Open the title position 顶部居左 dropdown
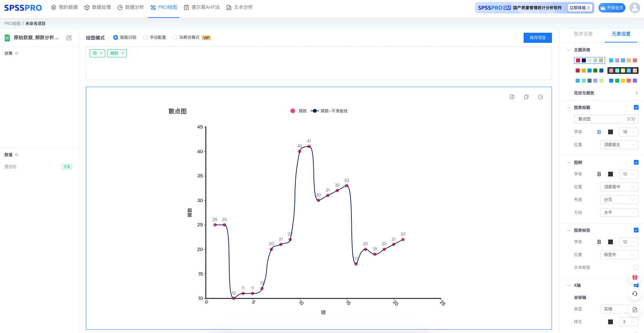 pyautogui.click(x=619, y=145)
